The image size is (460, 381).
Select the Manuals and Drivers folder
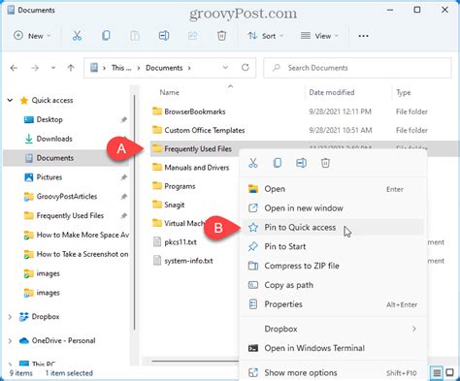coord(197,168)
